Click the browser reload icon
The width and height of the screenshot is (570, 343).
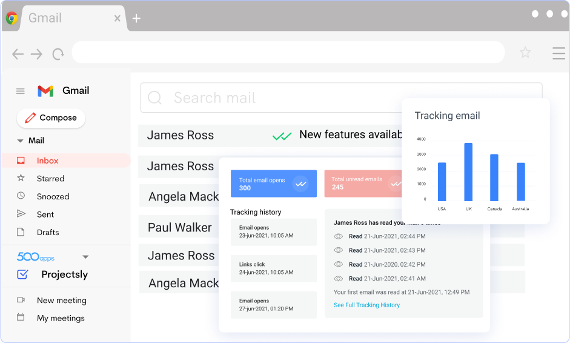[58, 55]
